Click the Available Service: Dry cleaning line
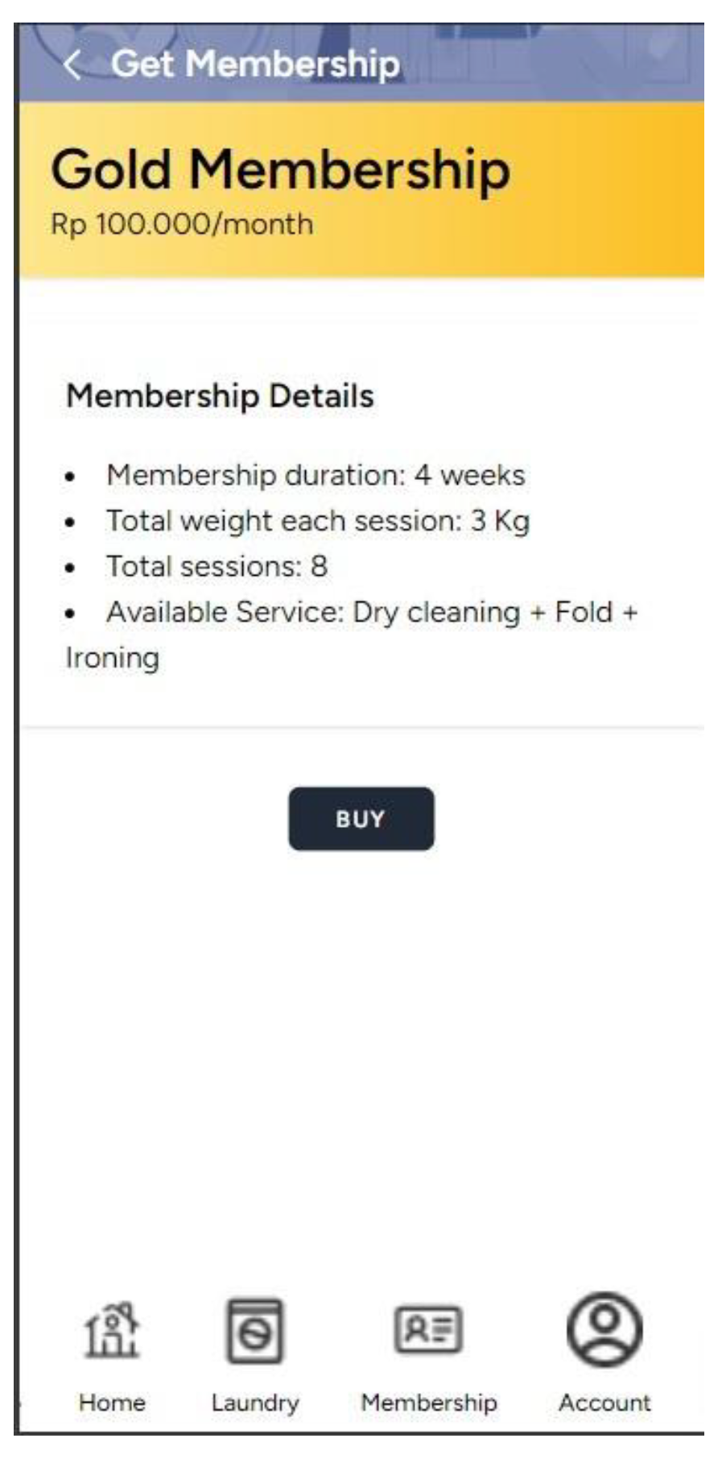 tap(372, 613)
